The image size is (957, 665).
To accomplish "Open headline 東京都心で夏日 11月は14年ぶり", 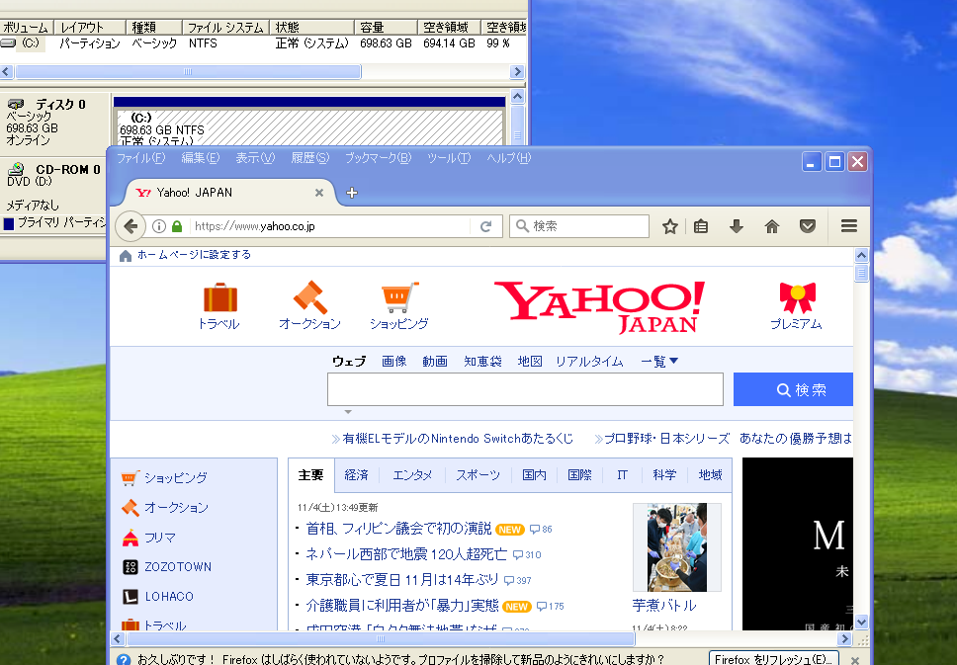I will 402,580.
